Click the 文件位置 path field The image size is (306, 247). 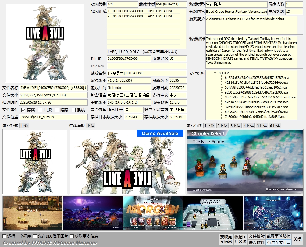(53, 117)
